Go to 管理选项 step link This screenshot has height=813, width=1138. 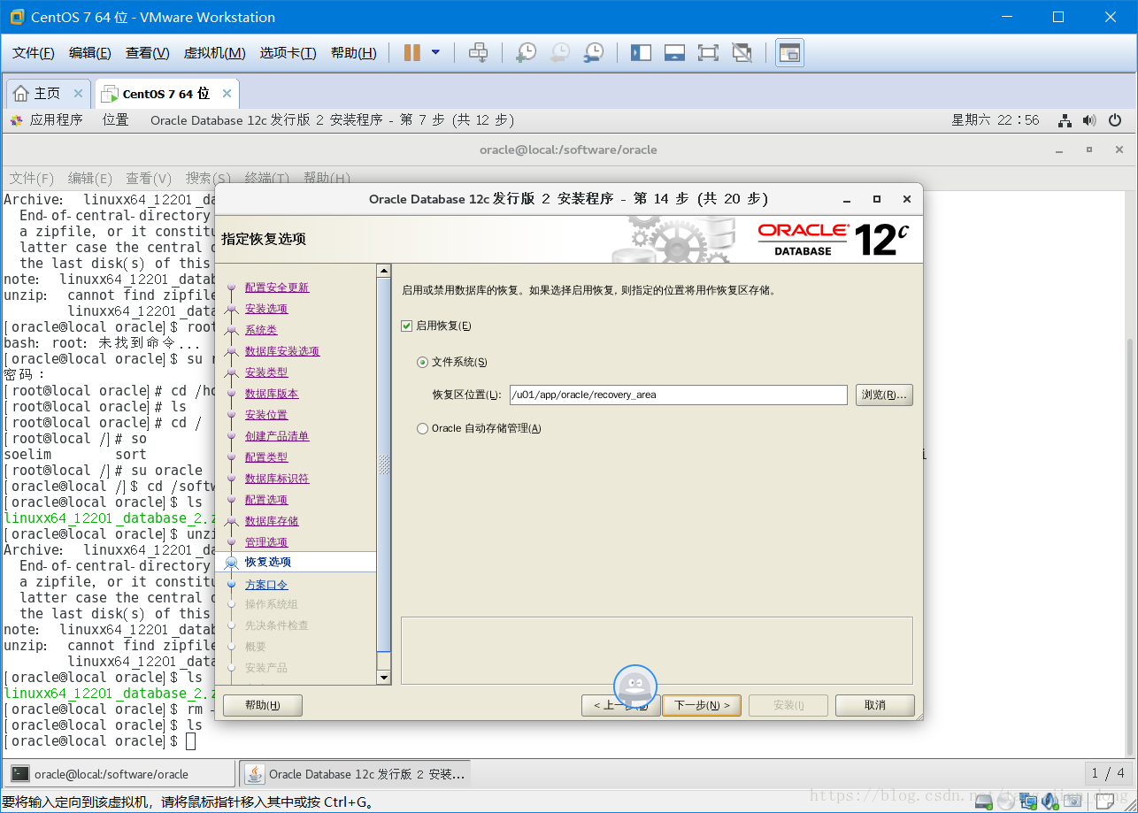(266, 542)
